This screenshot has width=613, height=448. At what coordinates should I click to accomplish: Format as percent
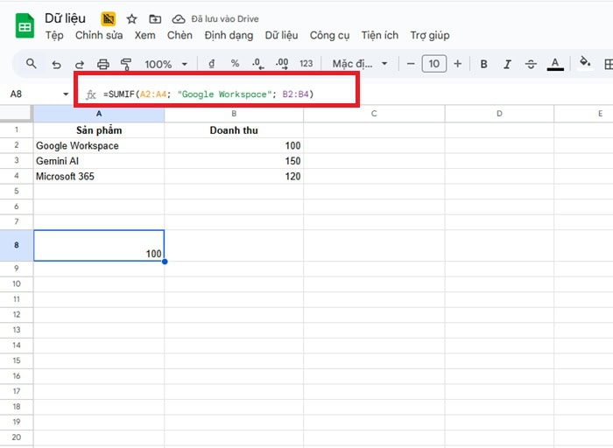pos(235,63)
